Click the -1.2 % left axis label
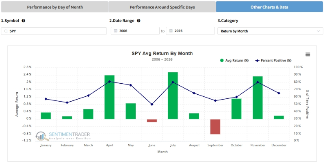Image resolution: width=325 pixels, height=165 pixels. (x=27, y=141)
